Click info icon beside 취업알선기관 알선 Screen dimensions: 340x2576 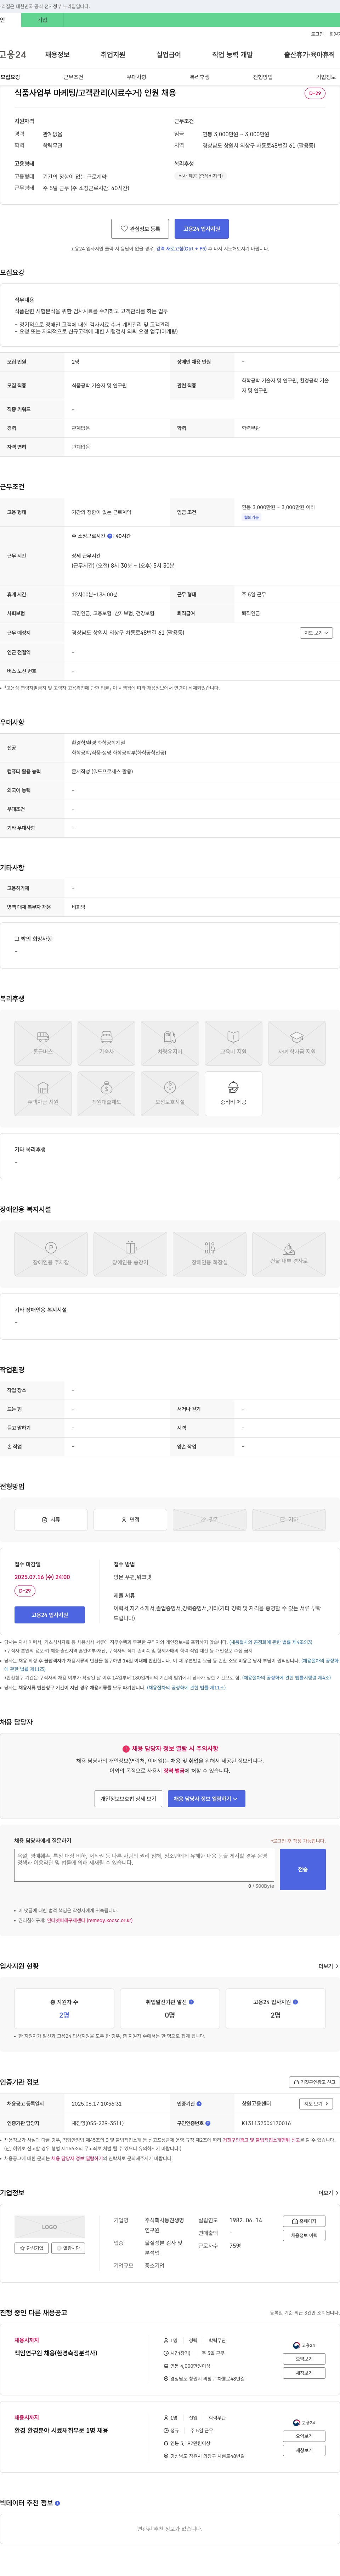tap(192, 2002)
